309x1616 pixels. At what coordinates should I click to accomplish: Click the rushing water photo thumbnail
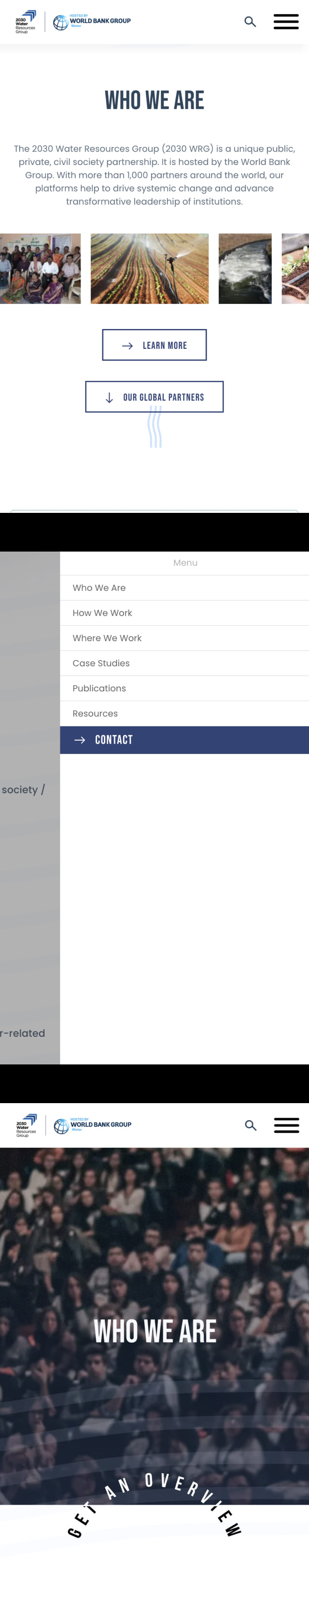[x=245, y=269]
